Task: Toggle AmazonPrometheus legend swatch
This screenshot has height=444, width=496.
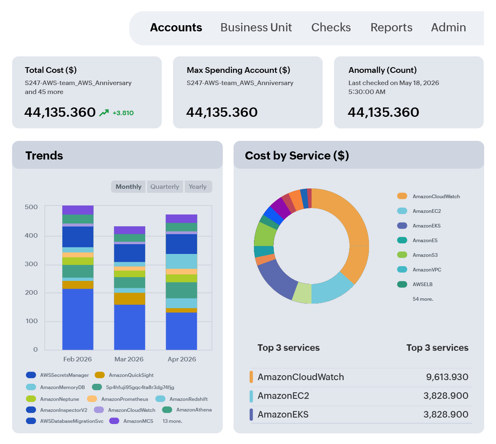Action: (92, 399)
